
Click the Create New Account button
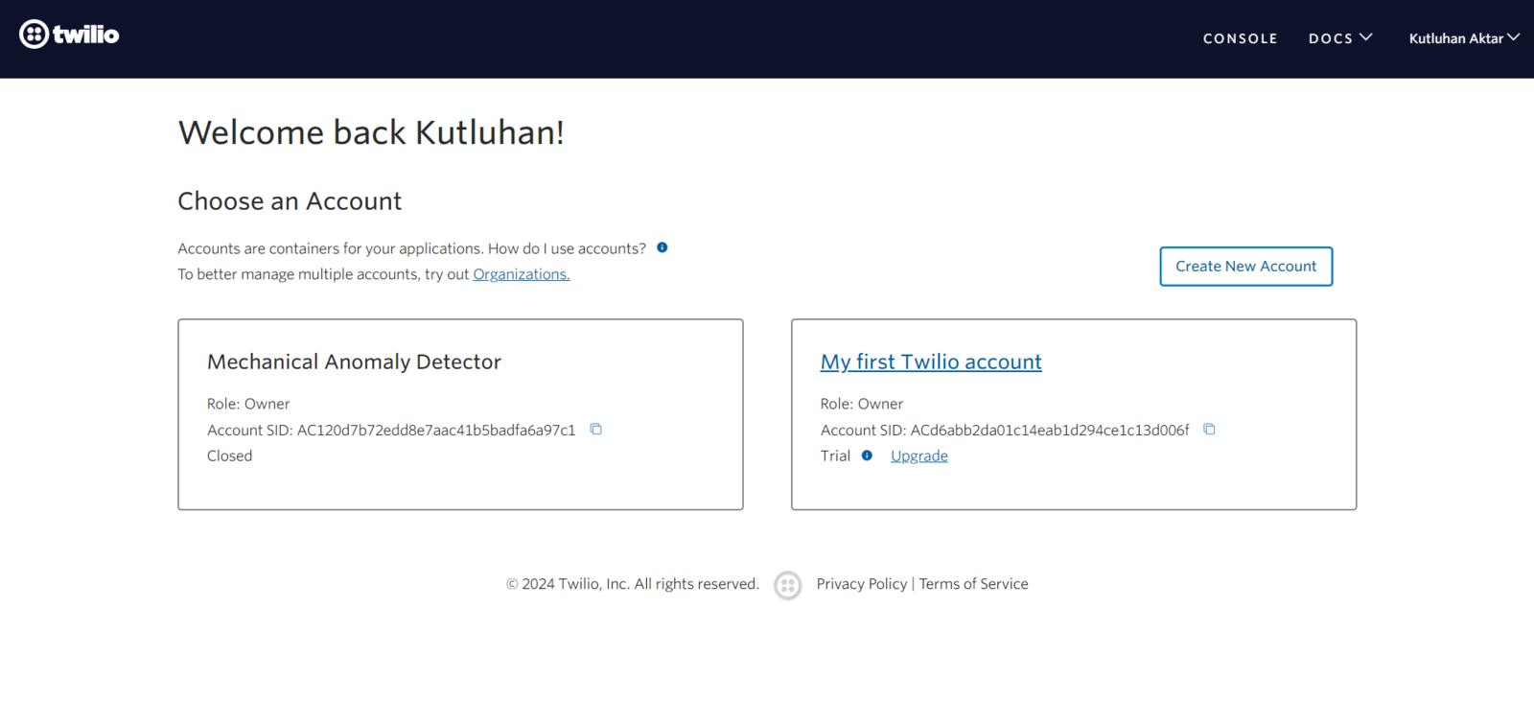point(1245,267)
